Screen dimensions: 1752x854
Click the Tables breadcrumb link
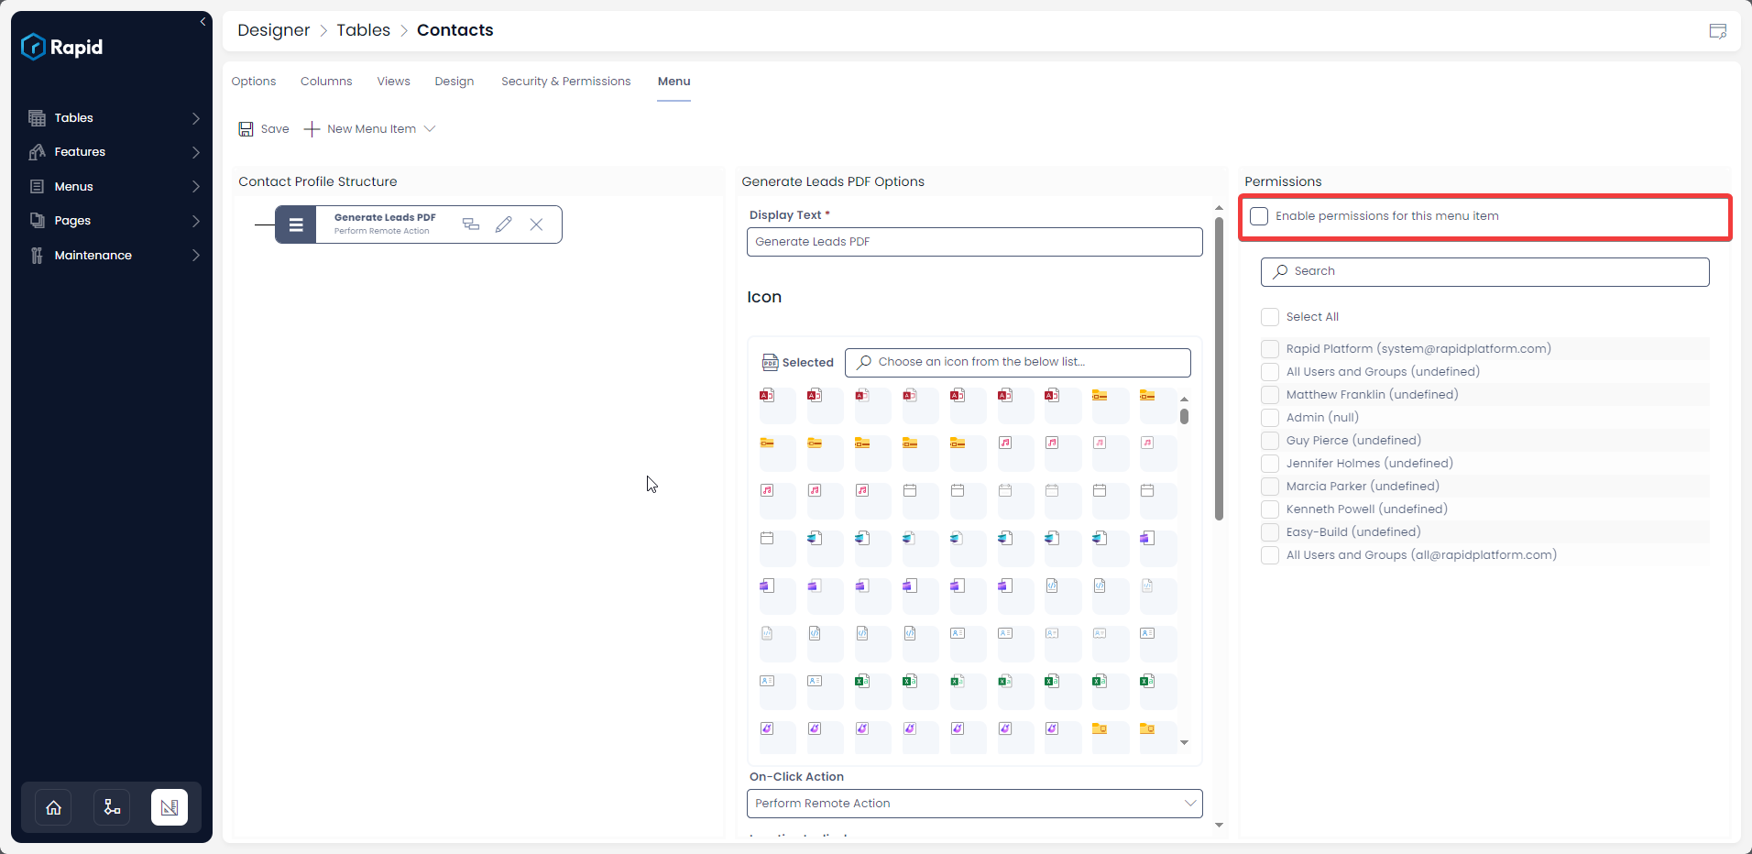point(362,30)
